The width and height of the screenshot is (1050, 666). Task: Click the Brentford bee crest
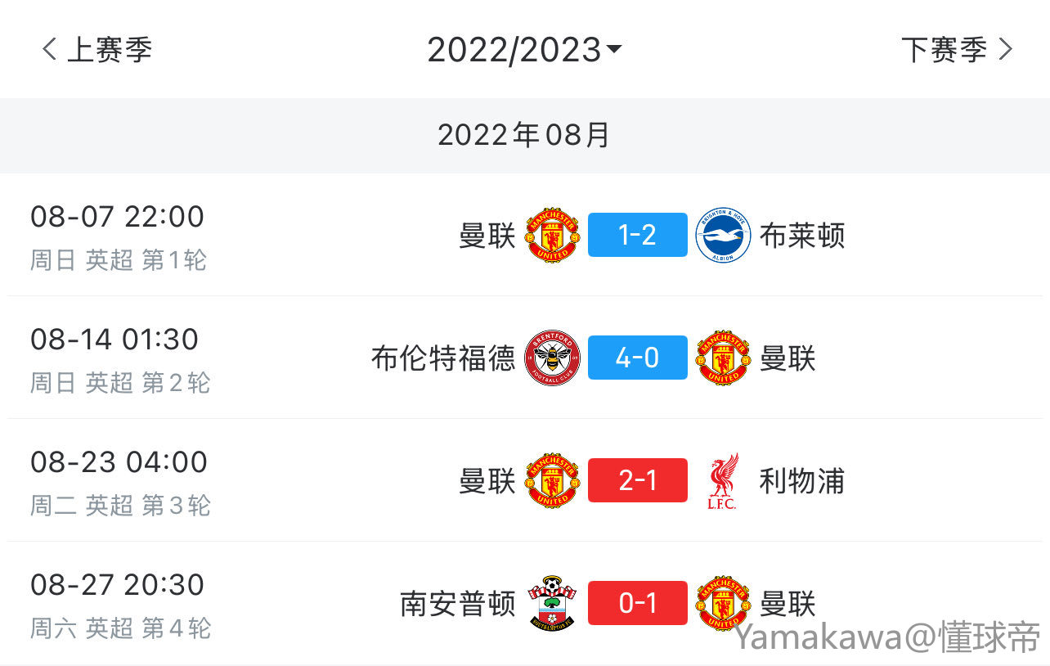click(x=552, y=358)
